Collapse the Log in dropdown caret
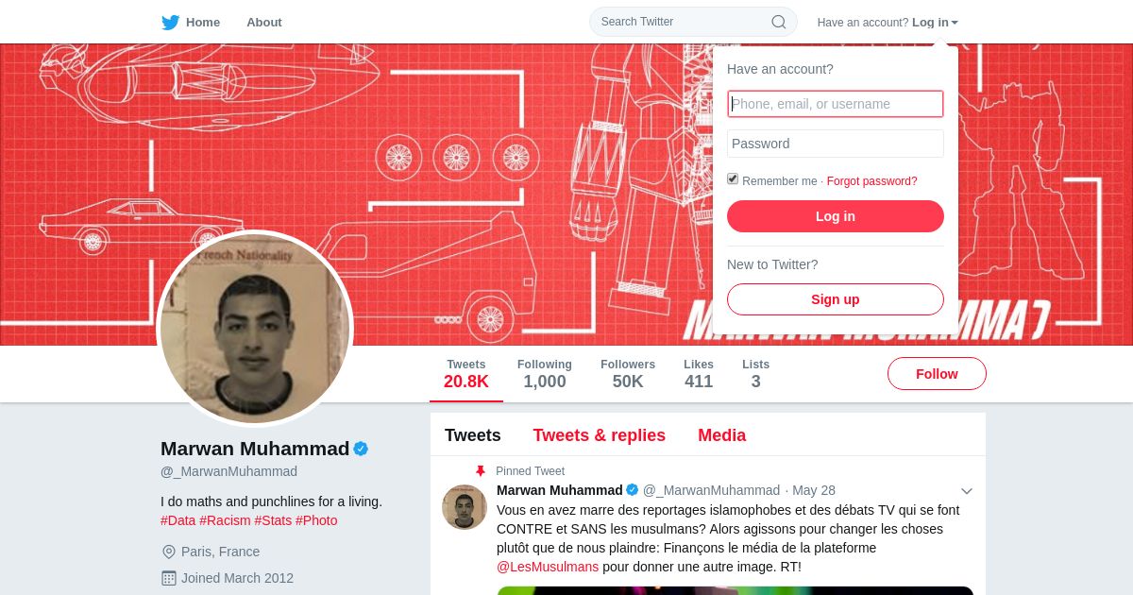 [955, 23]
